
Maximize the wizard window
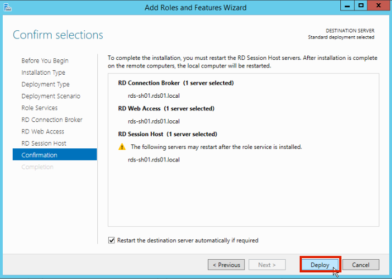click(361, 5)
